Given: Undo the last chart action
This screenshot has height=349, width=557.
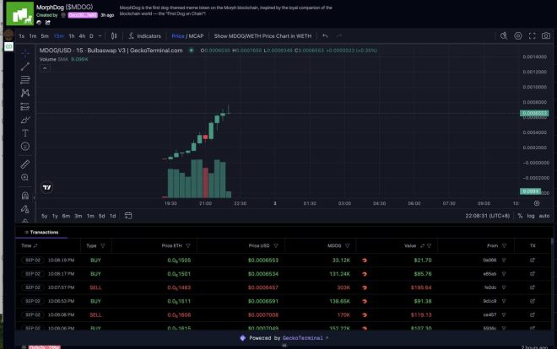Looking at the screenshot, I should coord(325,35).
